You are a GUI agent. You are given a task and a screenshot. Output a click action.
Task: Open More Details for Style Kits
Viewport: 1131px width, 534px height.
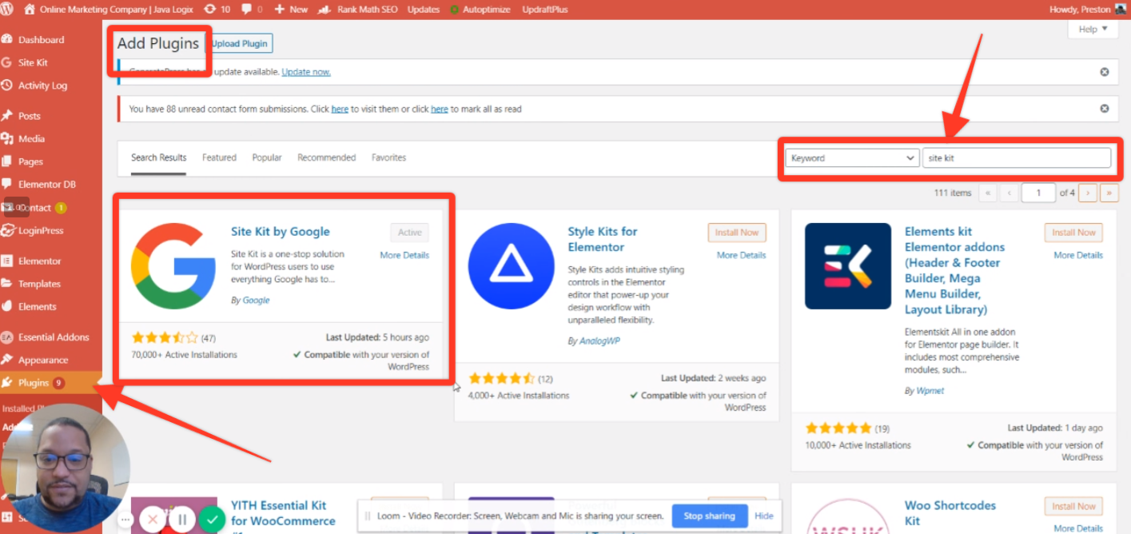pyautogui.click(x=742, y=255)
